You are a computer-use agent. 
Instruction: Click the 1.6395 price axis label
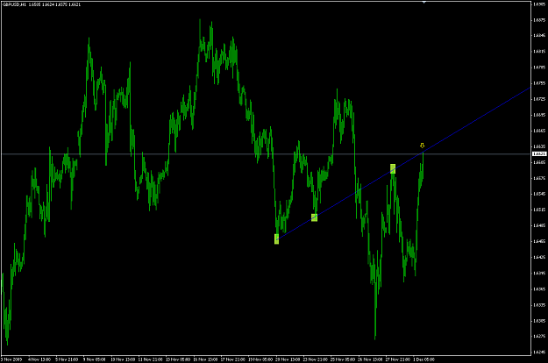[539, 273]
